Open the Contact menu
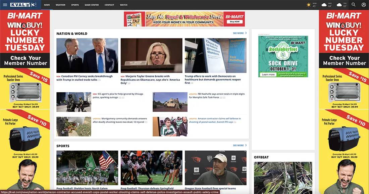369x194 pixels. point(109,5)
